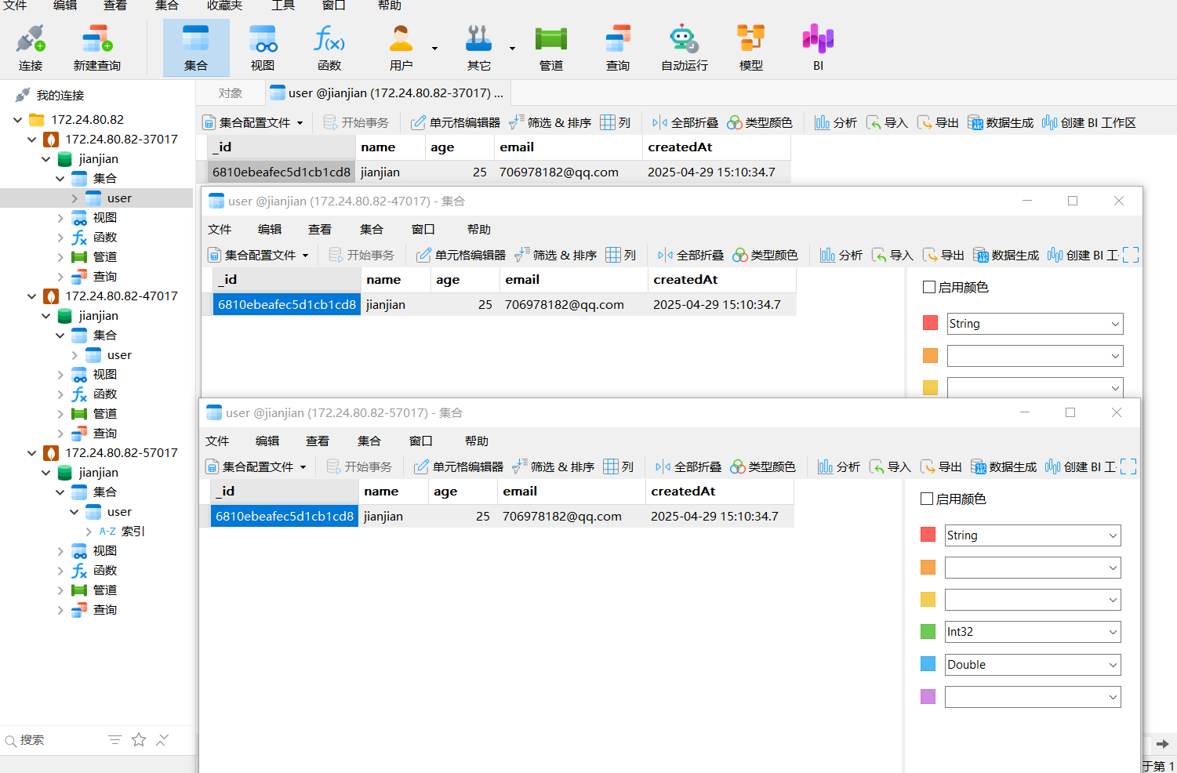Viewport: 1177px width, 773px height.
Task: Click fullscreen brackets icon in 47017 toolbar
Action: 1131,255
